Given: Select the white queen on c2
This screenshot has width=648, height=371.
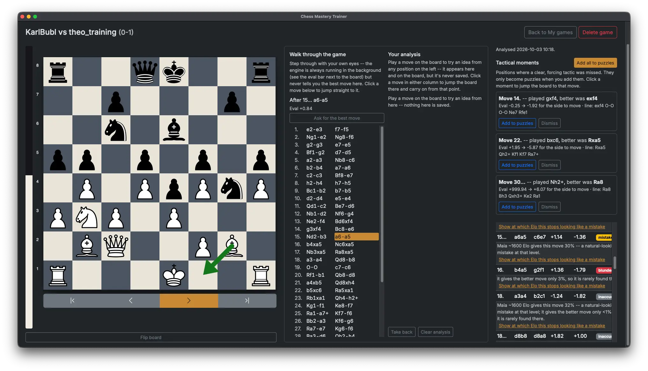Looking at the screenshot, I should [x=116, y=246].
